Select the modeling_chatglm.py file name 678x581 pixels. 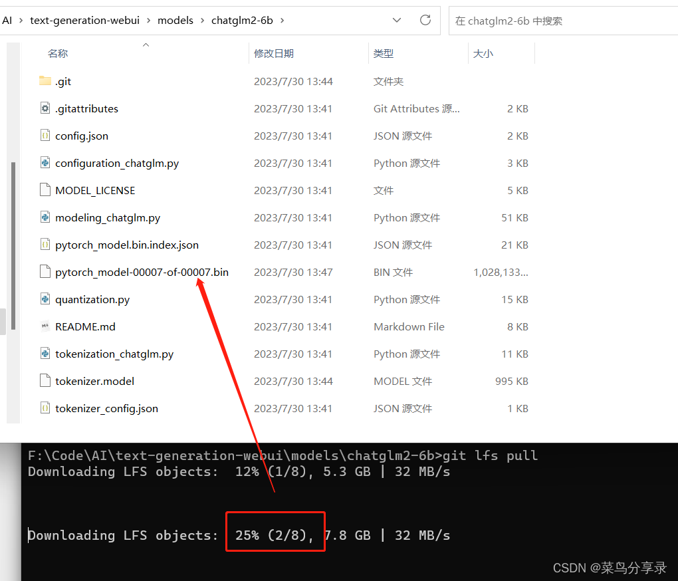click(108, 217)
